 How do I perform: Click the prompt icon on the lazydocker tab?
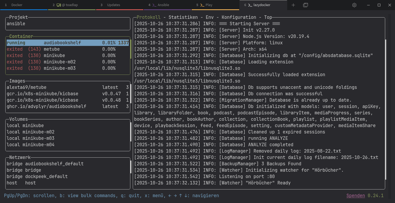(x=250, y=5)
